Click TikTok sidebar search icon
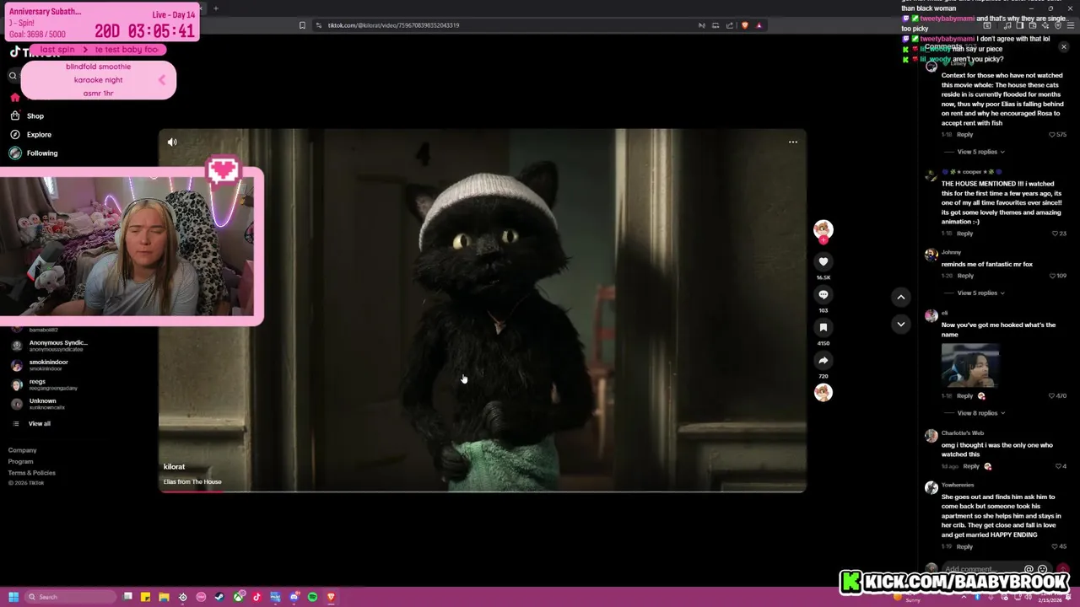Viewport: 1080px width, 607px height. [x=13, y=76]
